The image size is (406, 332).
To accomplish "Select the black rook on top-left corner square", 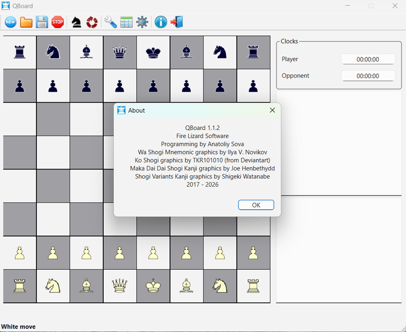I will click(19, 52).
